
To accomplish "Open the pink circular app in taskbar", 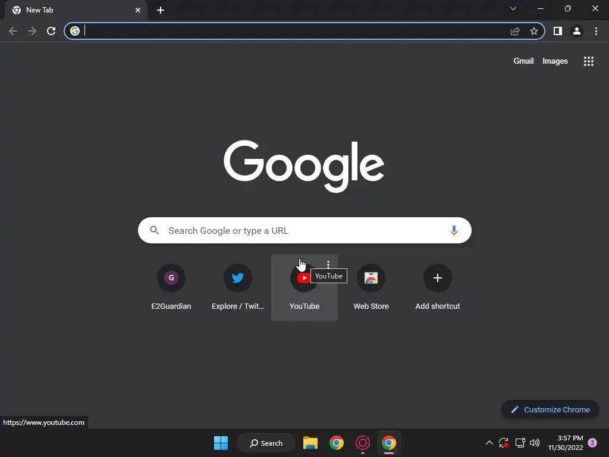I will click(362, 443).
